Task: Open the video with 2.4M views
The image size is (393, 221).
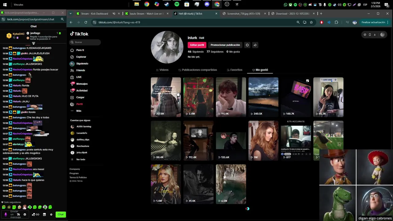Action: point(198,97)
